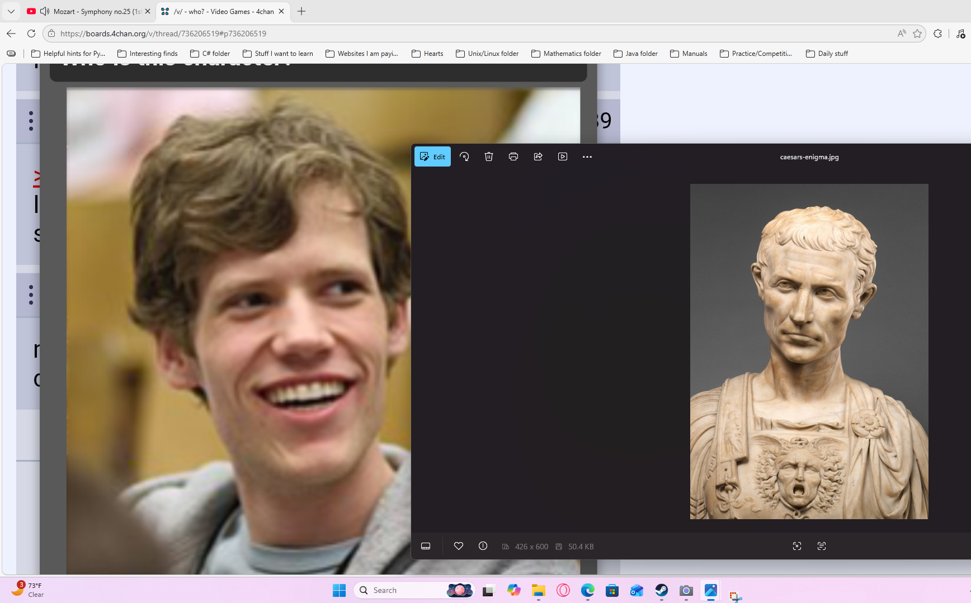Open the lower post's three-dot menu

[31, 295]
